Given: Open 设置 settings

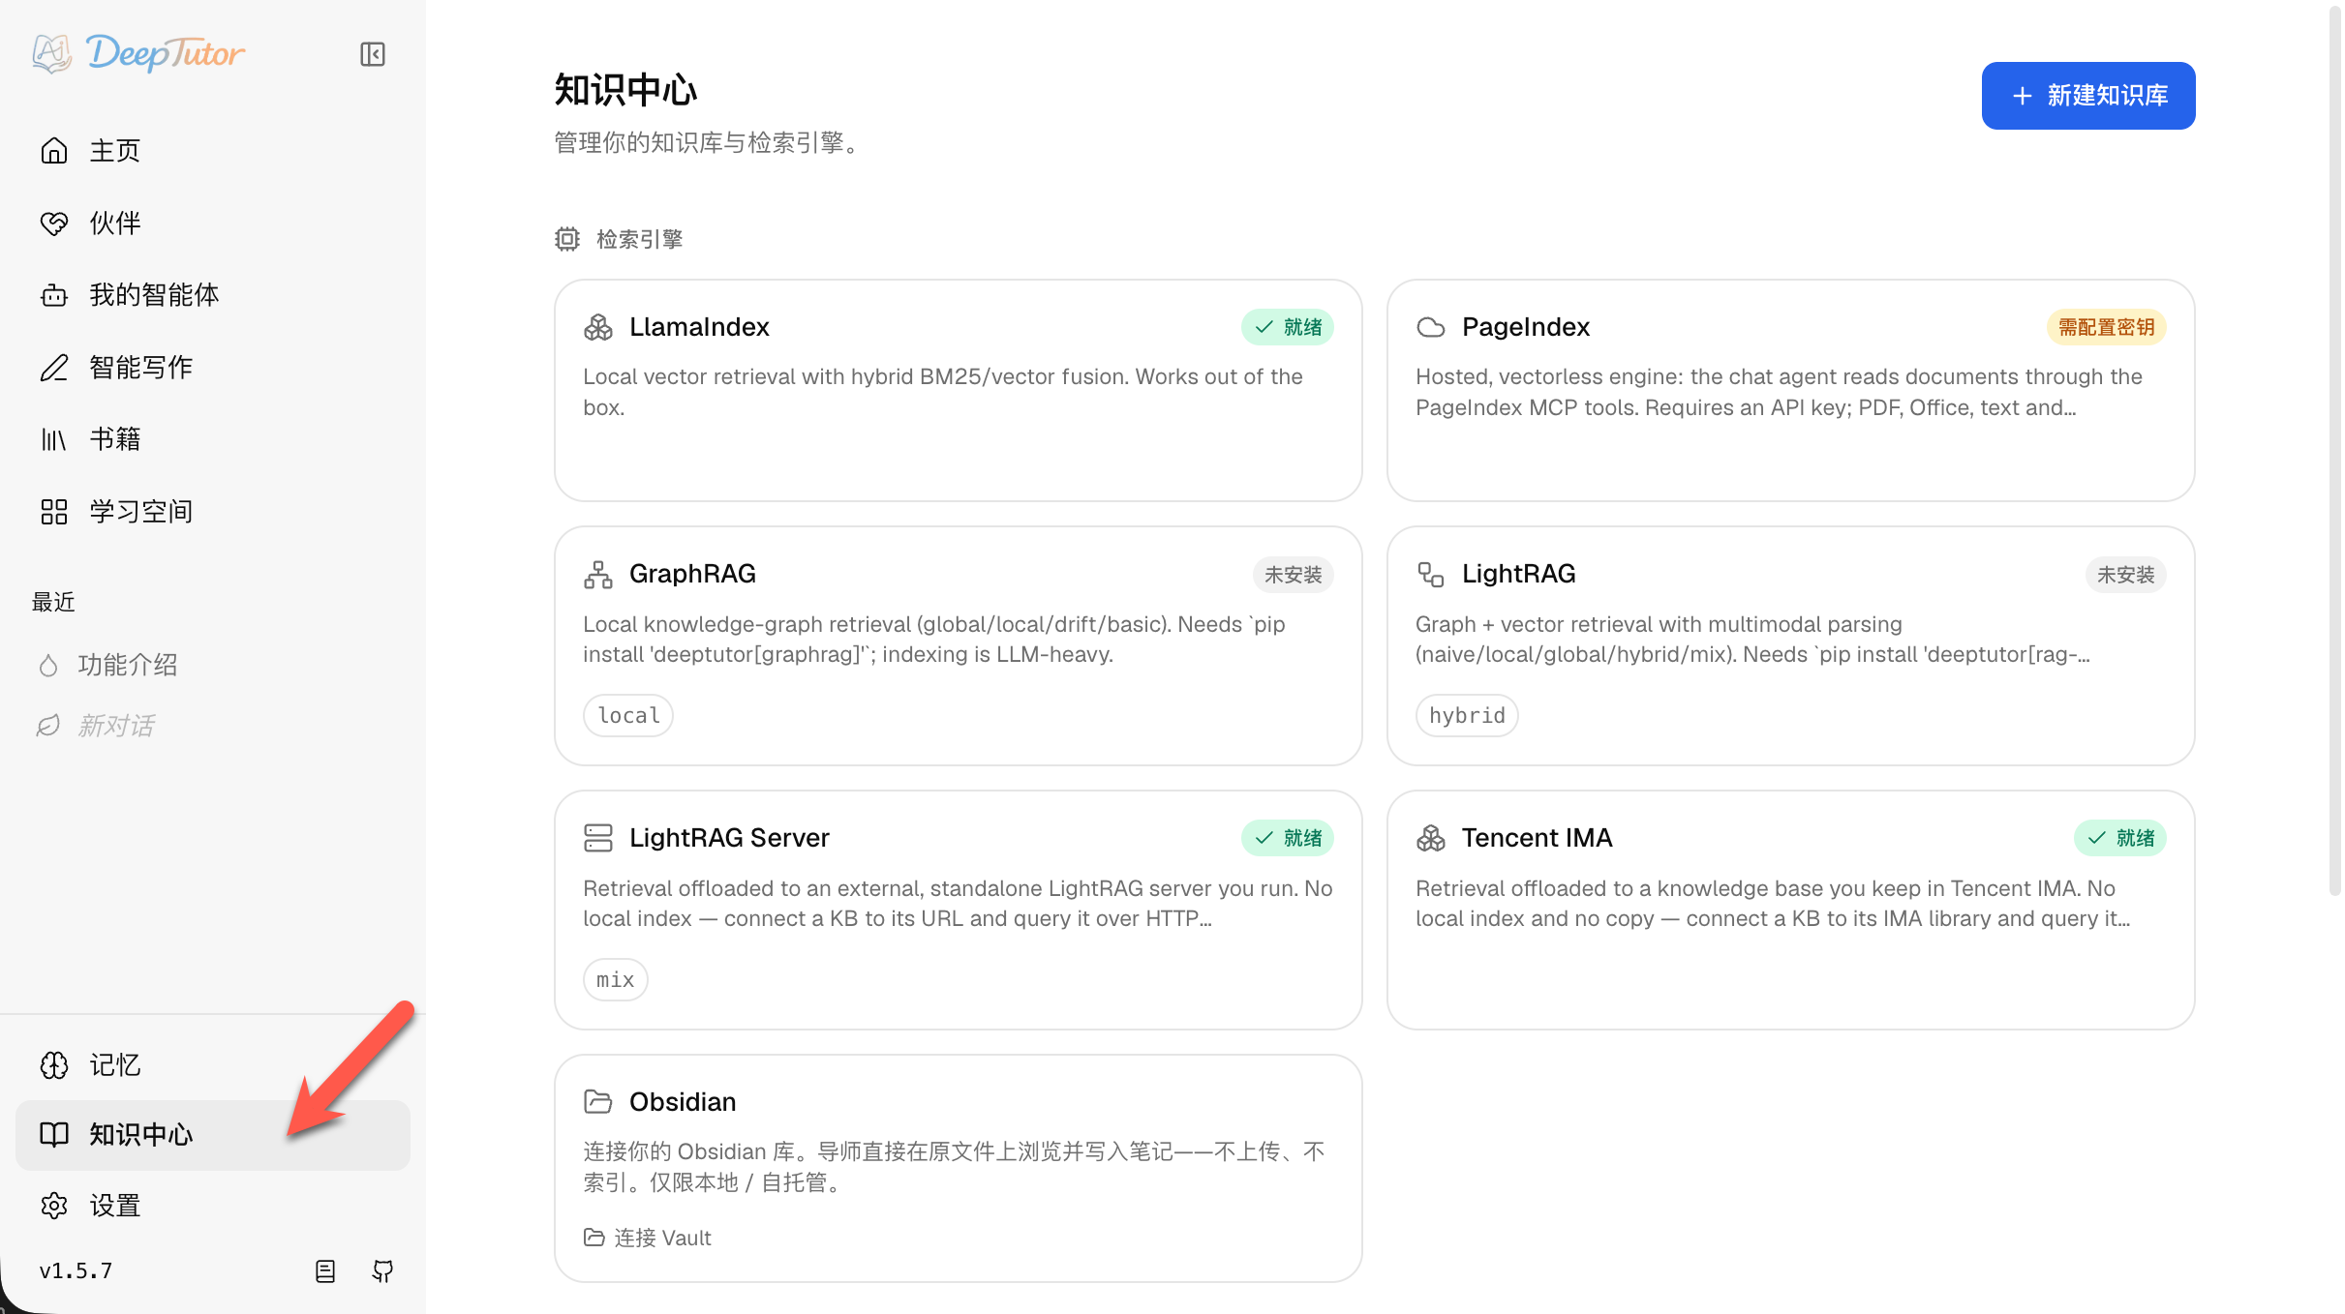Looking at the screenshot, I should coord(213,1206).
